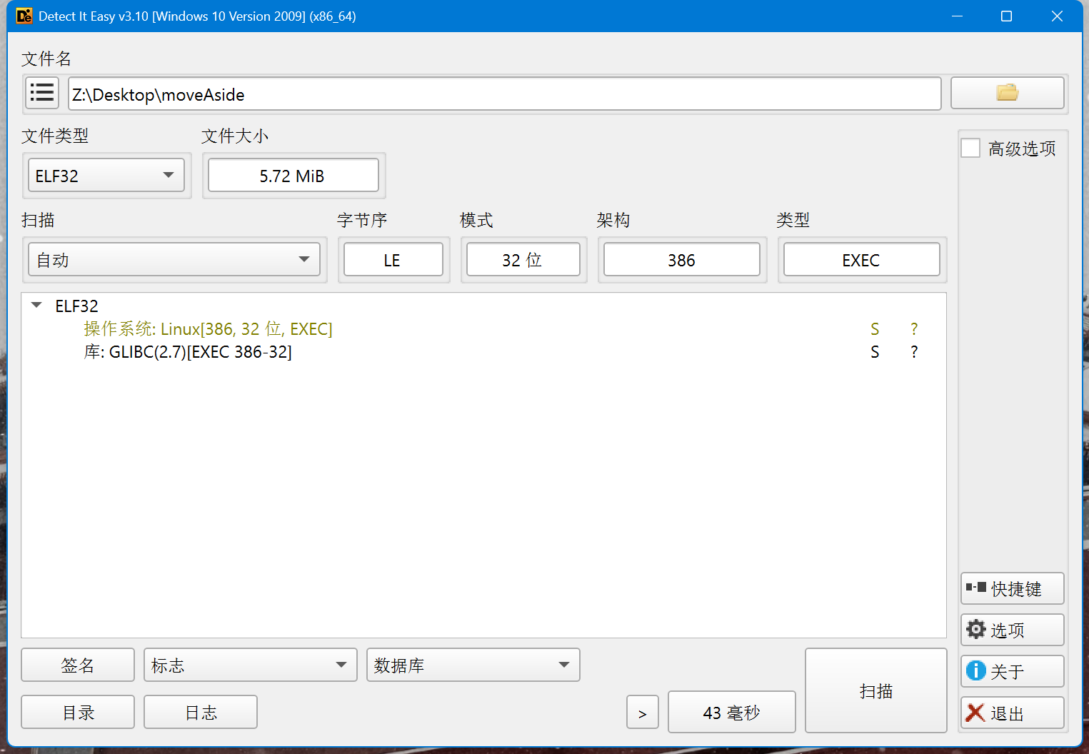Maximize the Detect It Easy window
This screenshot has width=1089, height=754.
1006,16
